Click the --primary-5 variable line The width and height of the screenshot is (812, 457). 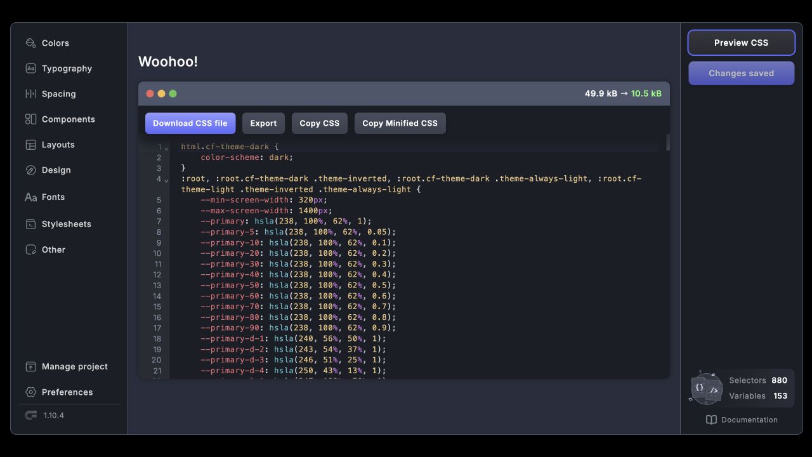pyautogui.click(x=298, y=232)
